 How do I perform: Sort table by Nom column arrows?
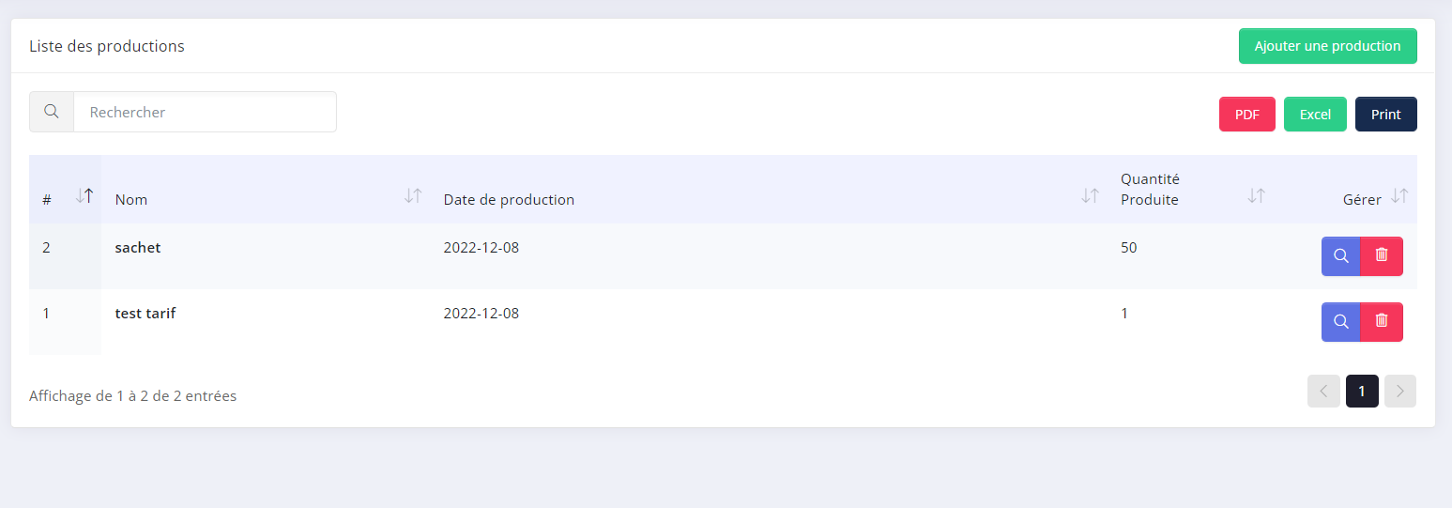413,196
